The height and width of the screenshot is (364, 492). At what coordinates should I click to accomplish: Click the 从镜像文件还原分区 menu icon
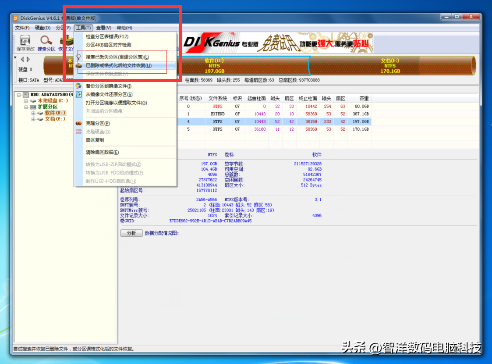[x=78, y=95]
